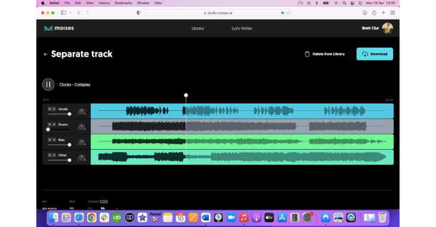Screen dimensions: 436x227
Task: Show Safari tab overview
Action: pos(392,13)
